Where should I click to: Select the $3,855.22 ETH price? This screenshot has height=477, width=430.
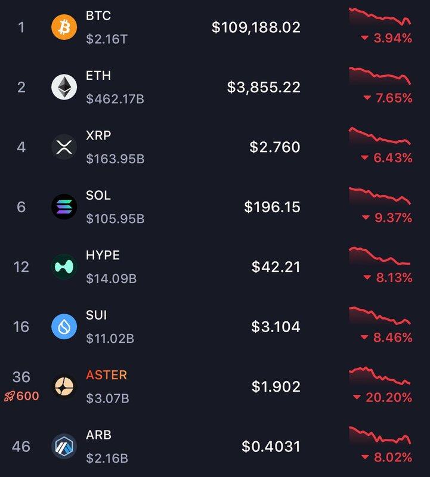[x=264, y=87]
